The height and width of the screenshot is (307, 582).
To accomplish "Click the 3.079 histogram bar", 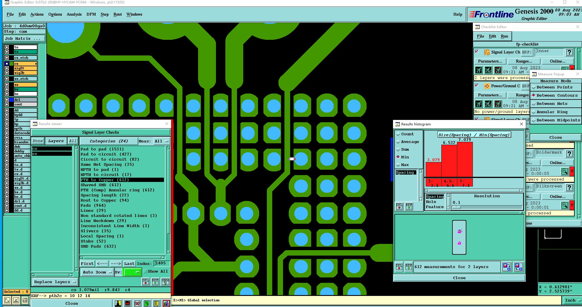I will coord(433,170).
